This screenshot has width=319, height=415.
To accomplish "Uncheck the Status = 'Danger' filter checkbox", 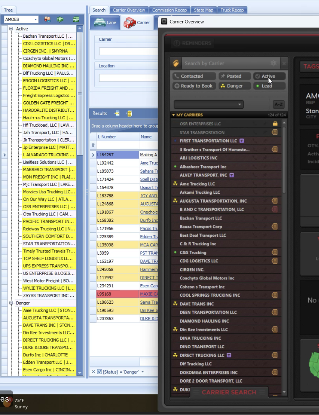I will pos(100,372).
